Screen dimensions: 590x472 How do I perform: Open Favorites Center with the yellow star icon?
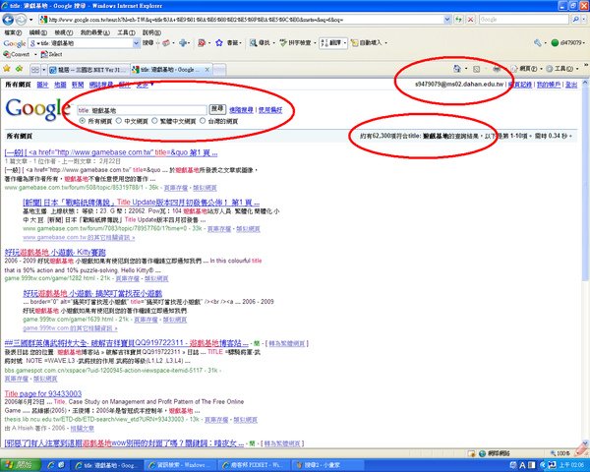coord(7,69)
